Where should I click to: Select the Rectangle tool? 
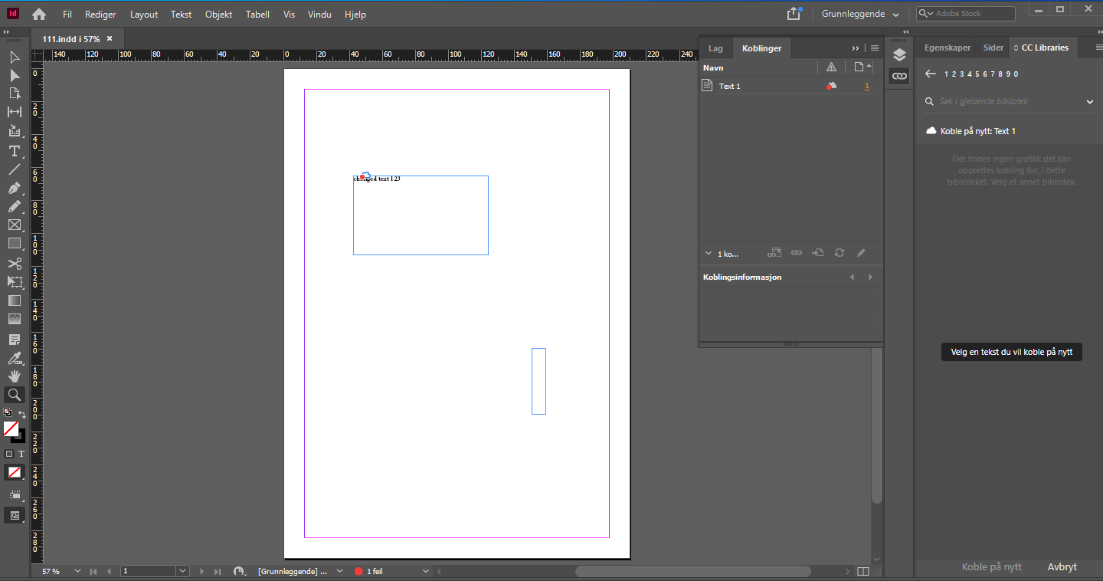tap(14, 244)
